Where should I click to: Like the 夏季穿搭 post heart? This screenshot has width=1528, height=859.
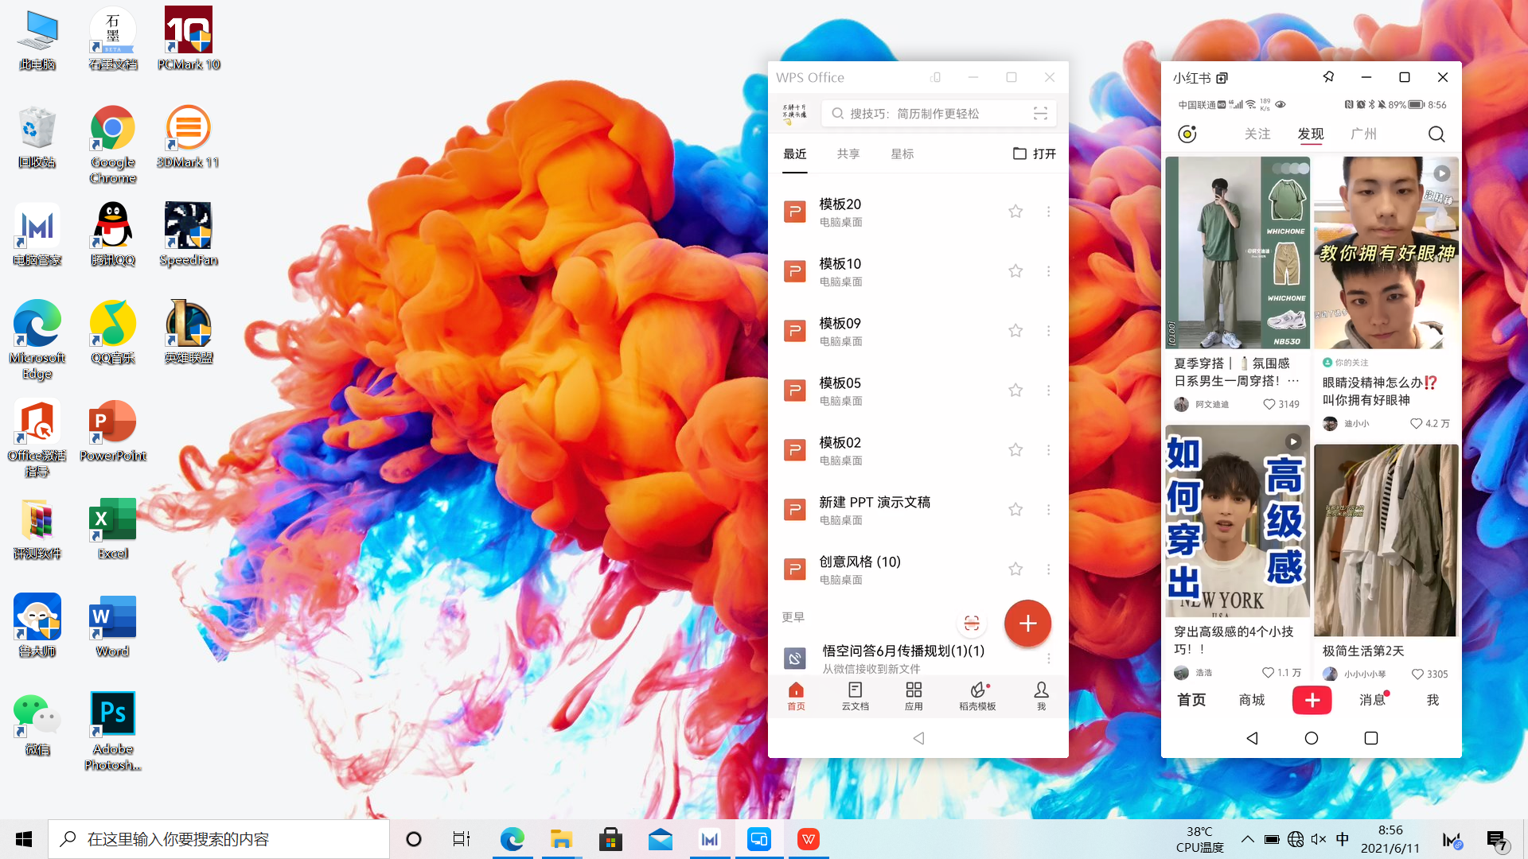coord(1269,404)
